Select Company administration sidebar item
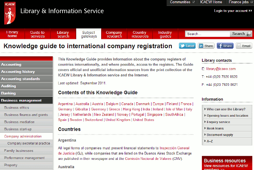The image size is (254, 170). 26,136
